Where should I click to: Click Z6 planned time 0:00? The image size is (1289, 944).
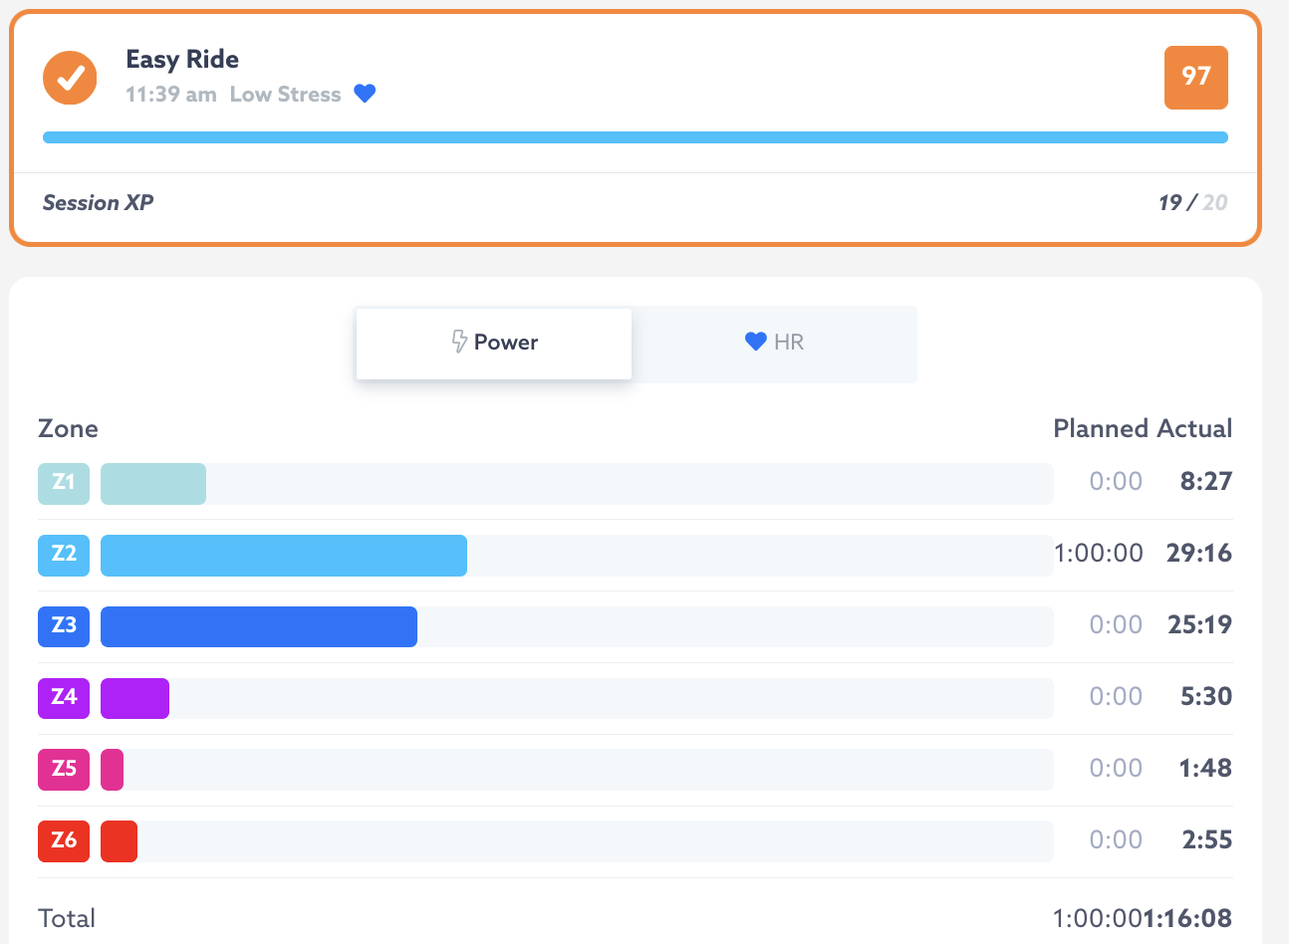pos(1116,840)
